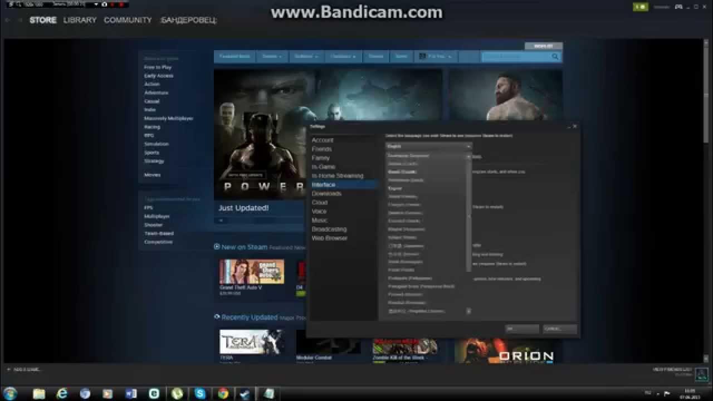Open File Explorer from taskbar
713x401 pixels.
pyautogui.click(x=39, y=394)
